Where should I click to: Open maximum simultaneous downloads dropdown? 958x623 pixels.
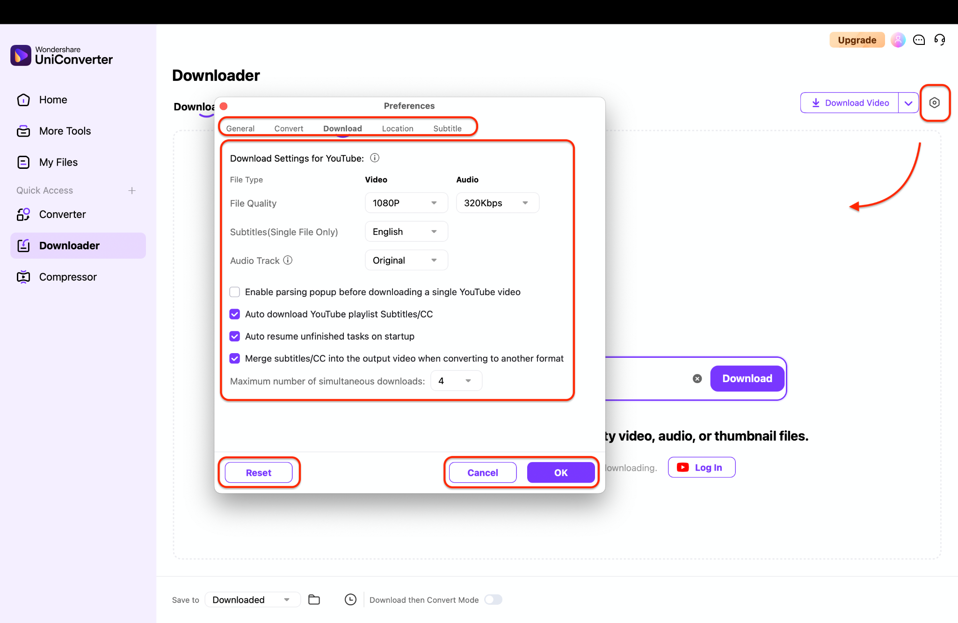456,380
